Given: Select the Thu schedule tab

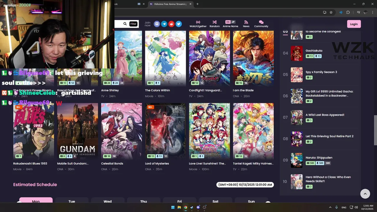Looking at the screenshot, I should 144,200.
